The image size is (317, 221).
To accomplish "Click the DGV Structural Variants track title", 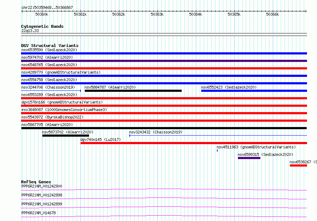I will click(x=50, y=46).
